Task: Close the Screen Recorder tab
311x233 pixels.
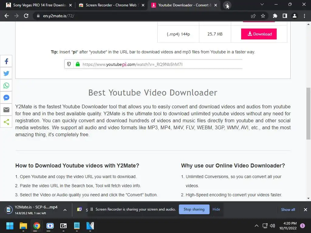Action: (143, 5)
